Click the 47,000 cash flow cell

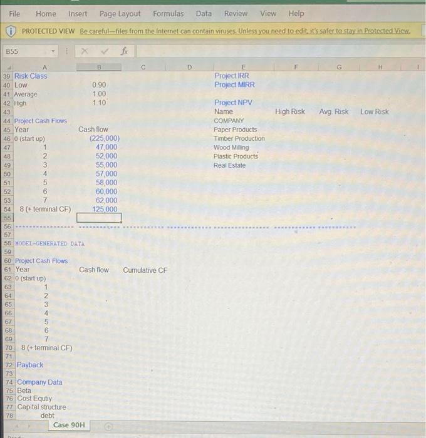pyautogui.click(x=106, y=147)
